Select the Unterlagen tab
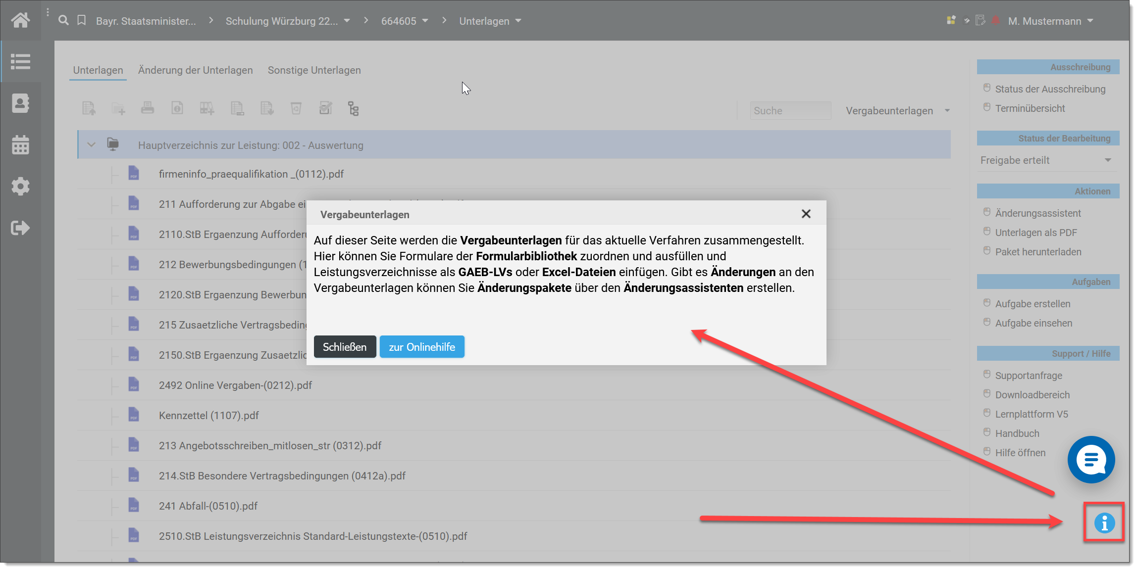1137x570 pixels. pos(98,70)
